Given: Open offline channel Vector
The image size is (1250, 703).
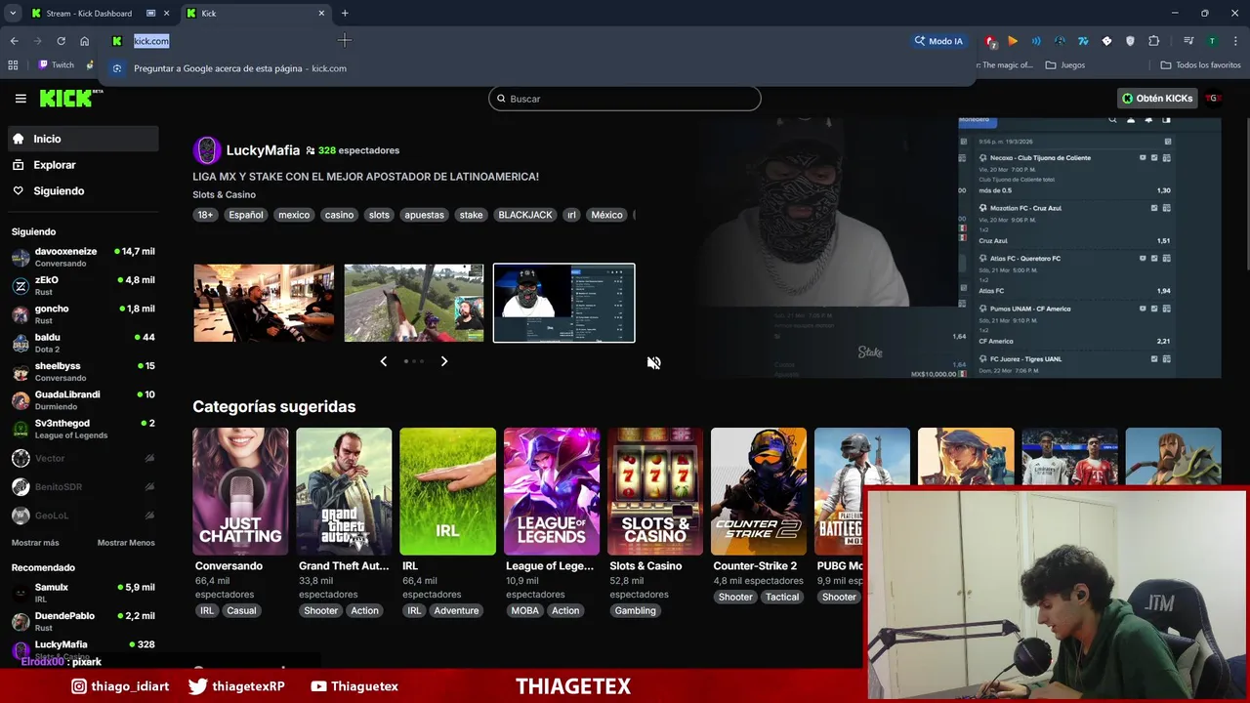Looking at the screenshot, I should 83,458.
